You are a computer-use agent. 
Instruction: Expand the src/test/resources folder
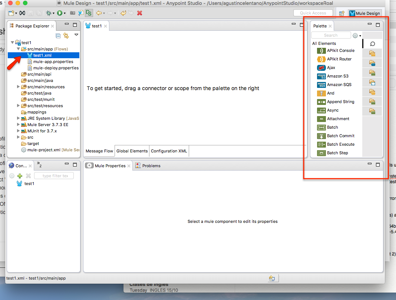tap(19, 106)
